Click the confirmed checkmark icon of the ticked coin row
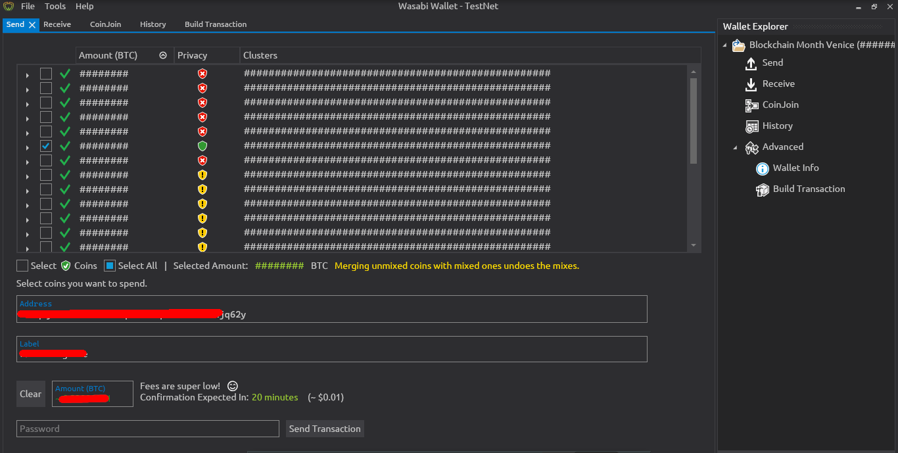The height and width of the screenshot is (453, 898). 64,146
